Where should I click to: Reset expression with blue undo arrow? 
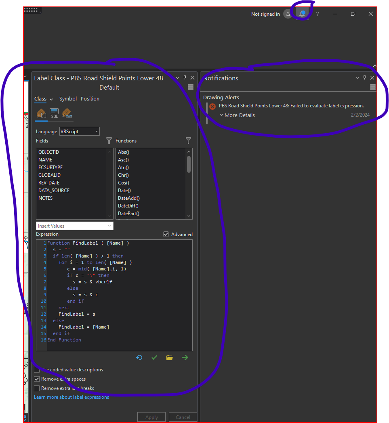coord(139,358)
